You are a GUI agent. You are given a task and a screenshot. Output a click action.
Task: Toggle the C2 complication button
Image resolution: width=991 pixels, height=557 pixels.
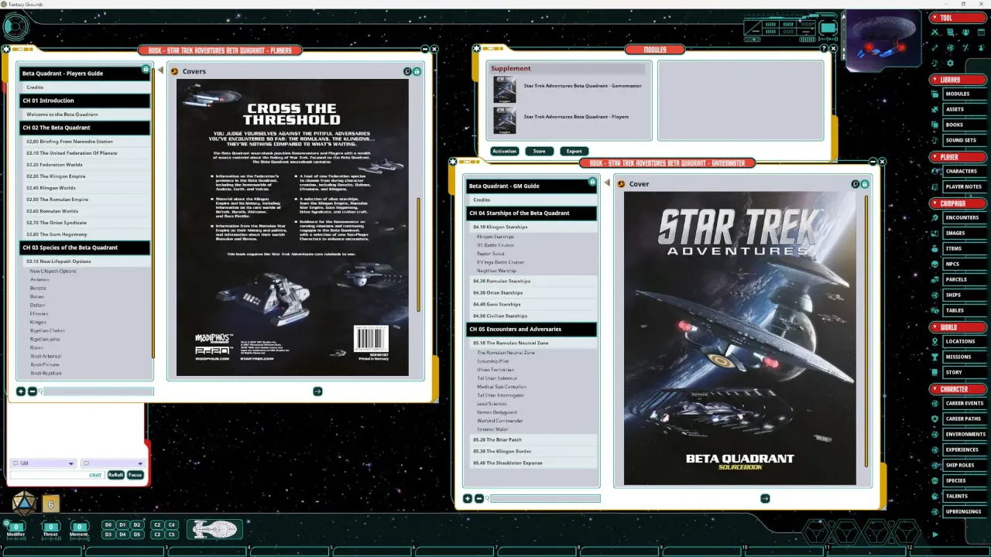click(x=157, y=525)
